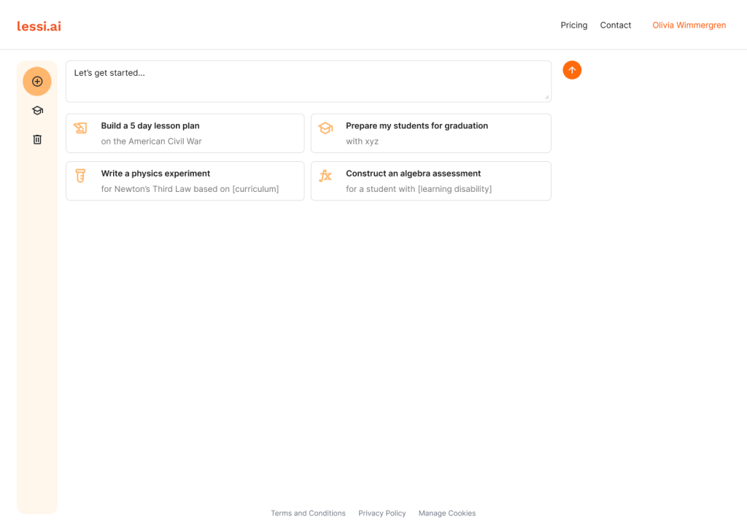747x531 pixels.
Task: Focus the "Let's get started..." text box
Action: point(308,81)
